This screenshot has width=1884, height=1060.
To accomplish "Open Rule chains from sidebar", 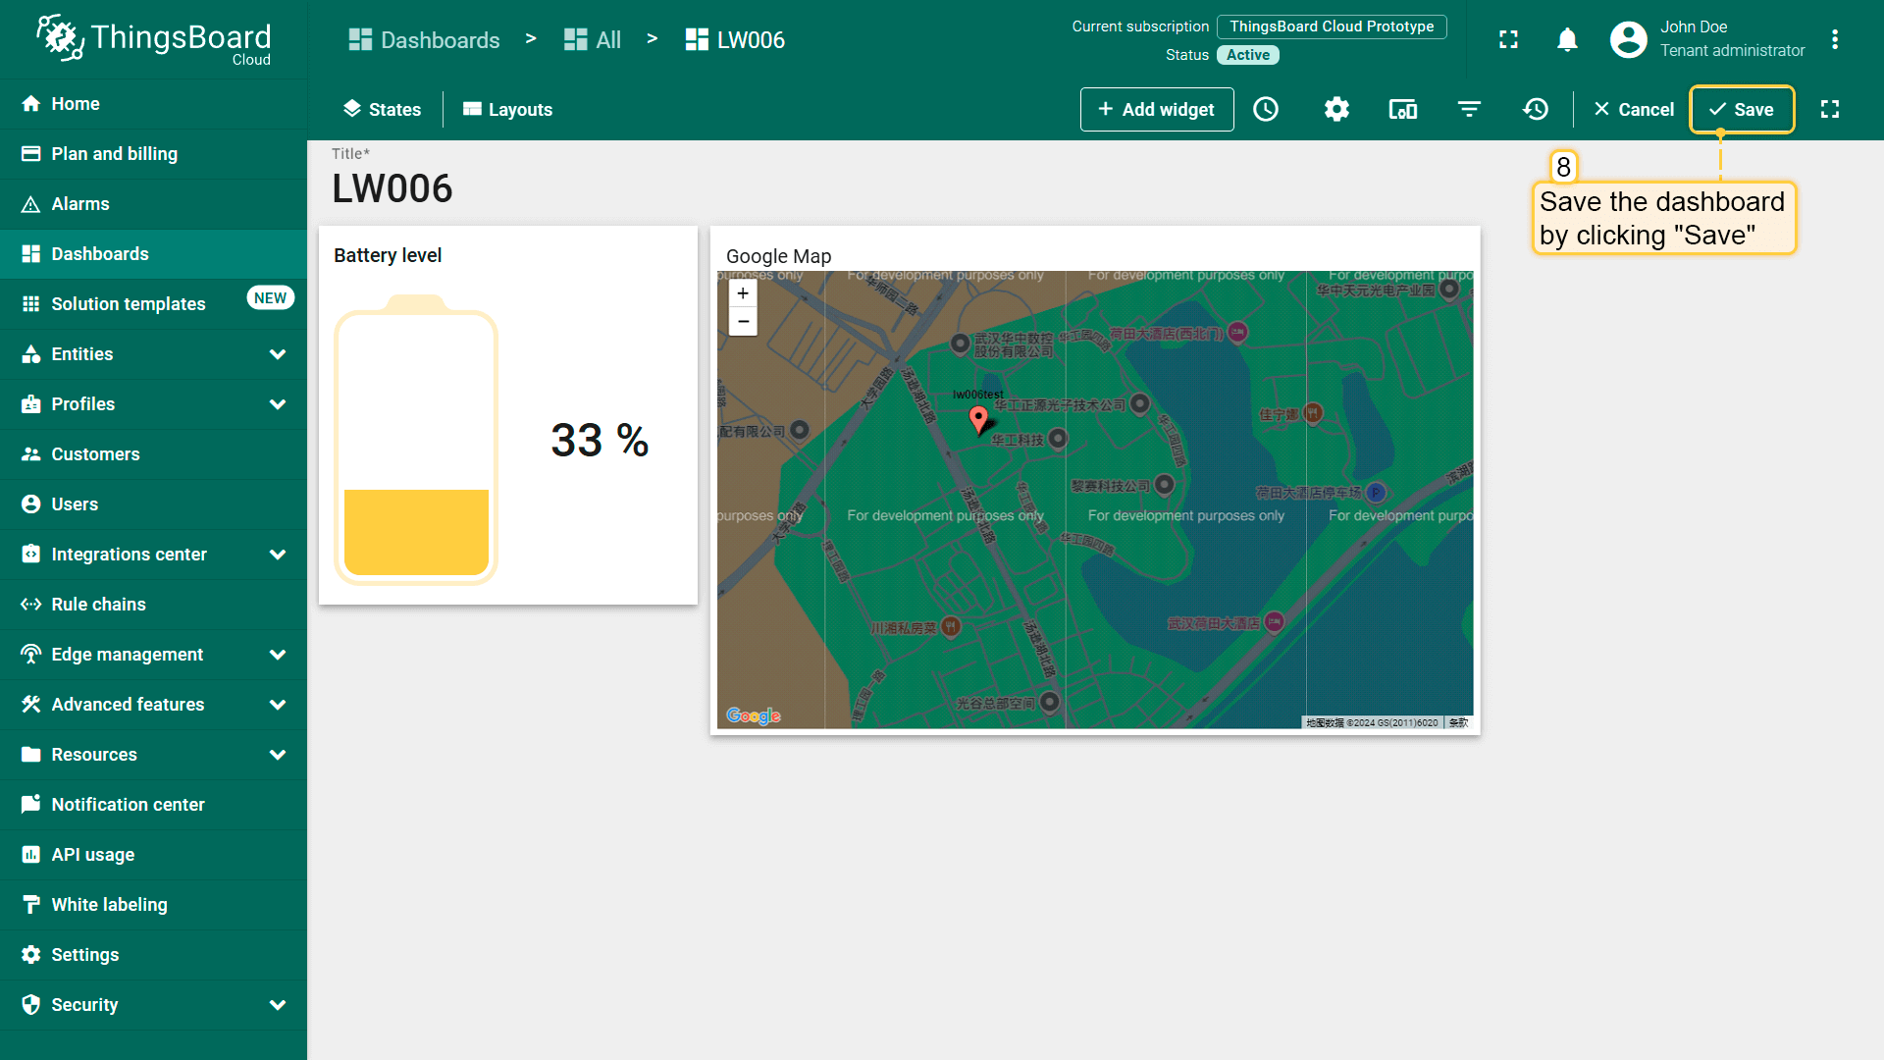I will (x=98, y=605).
